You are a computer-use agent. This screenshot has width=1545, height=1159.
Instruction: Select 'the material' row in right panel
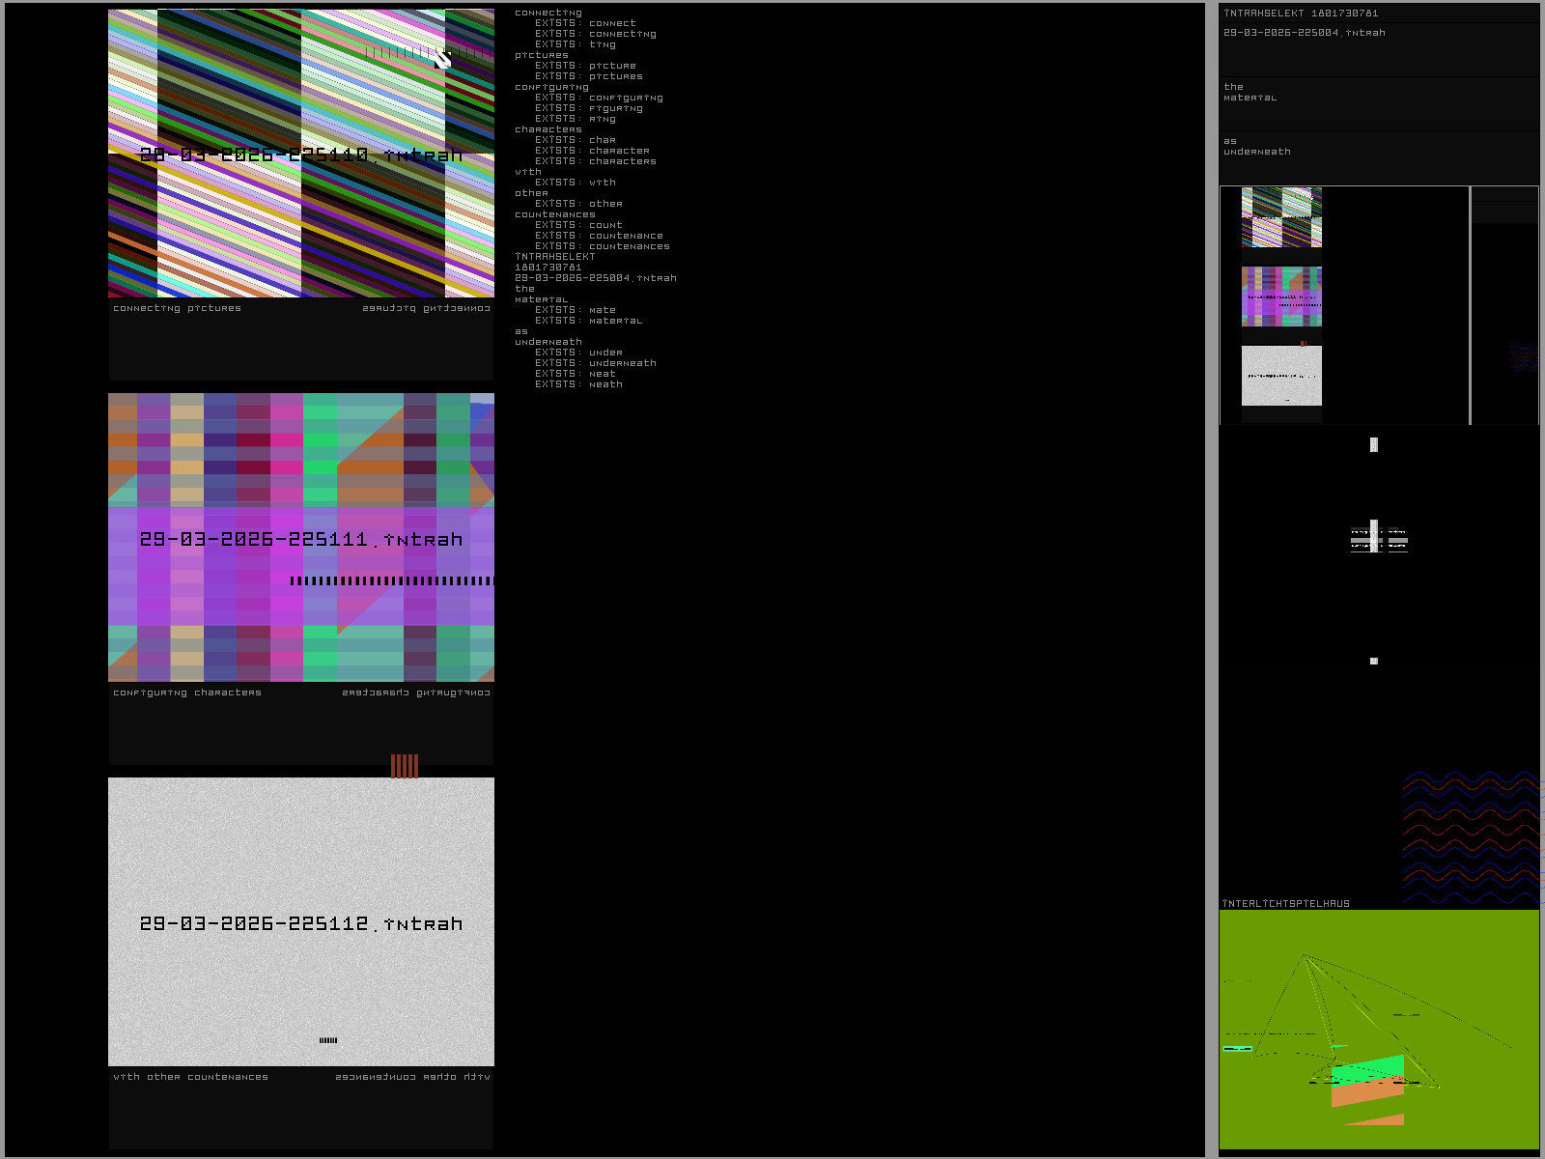pos(1250,93)
